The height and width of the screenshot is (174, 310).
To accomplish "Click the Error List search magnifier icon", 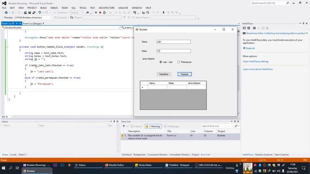I will click(x=236, y=126).
